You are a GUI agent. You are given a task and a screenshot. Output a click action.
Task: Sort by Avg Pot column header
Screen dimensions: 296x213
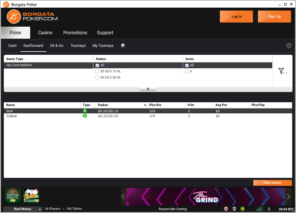[x=231, y=105]
